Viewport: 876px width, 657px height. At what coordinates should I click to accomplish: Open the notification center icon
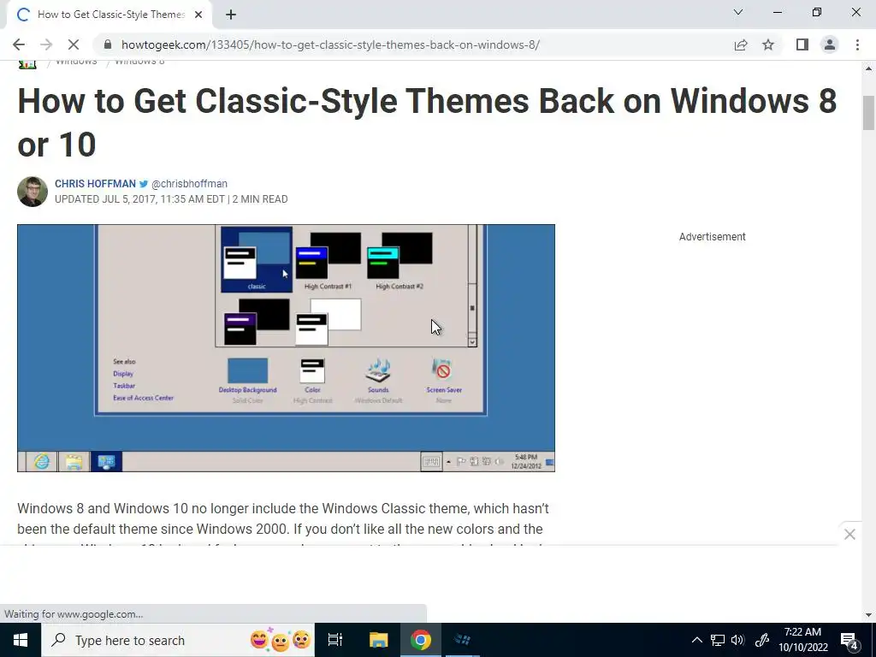pyautogui.click(x=849, y=640)
